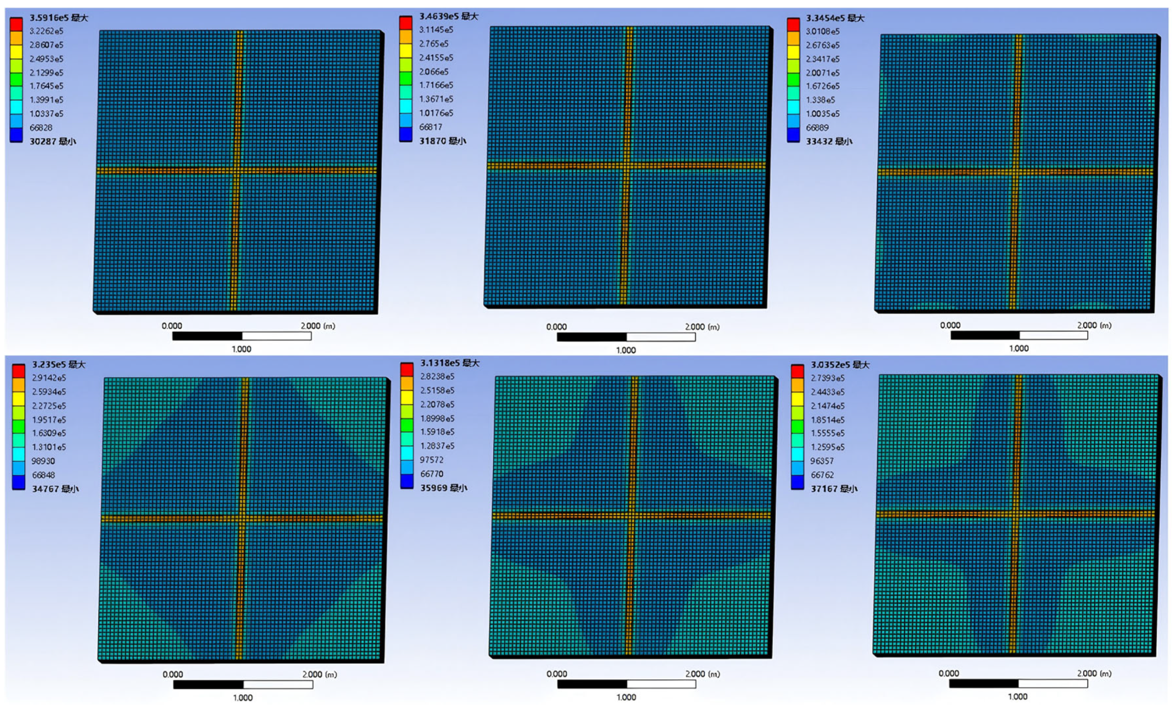
Task: Click center cross of bottom-left mesh
Action: pyautogui.click(x=242, y=518)
